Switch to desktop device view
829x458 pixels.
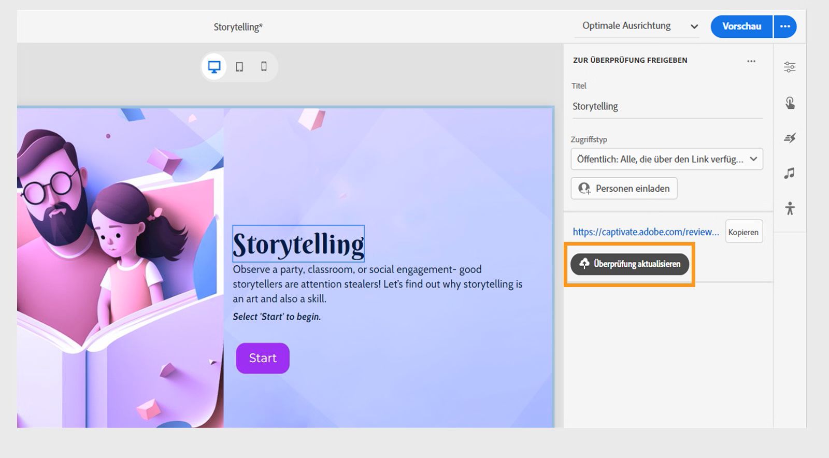click(x=214, y=66)
